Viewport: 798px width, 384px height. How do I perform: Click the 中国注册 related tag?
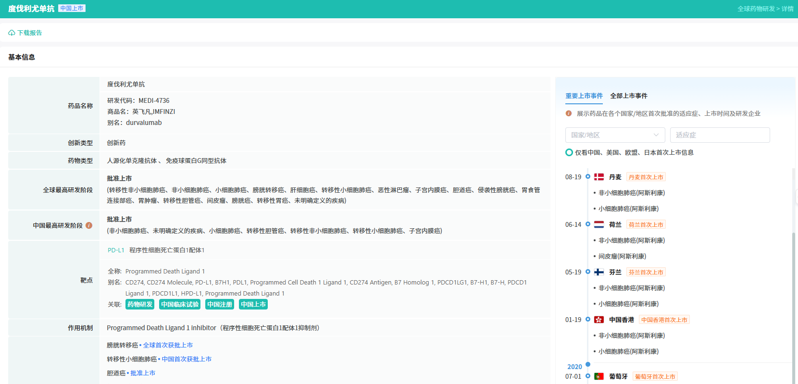coord(220,304)
